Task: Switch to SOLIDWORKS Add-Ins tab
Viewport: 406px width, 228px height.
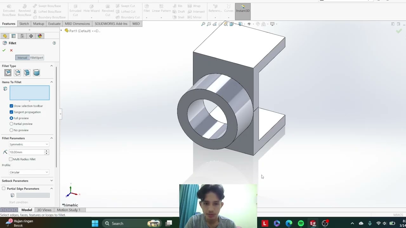Action: pos(111,24)
